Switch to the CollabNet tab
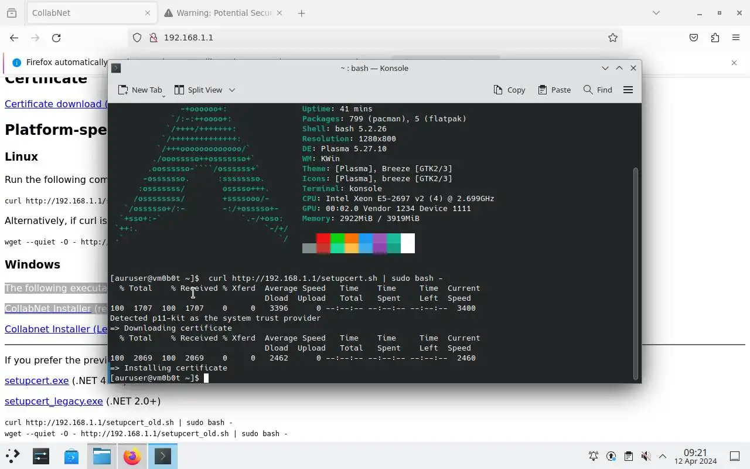 pos(91,13)
